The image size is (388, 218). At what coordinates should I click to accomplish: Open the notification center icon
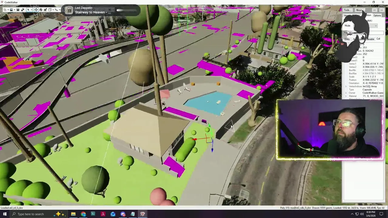382,214
